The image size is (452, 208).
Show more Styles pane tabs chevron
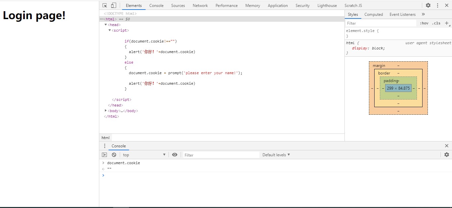(423, 15)
